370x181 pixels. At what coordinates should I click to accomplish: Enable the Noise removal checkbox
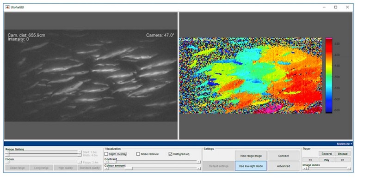coord(138,154)
